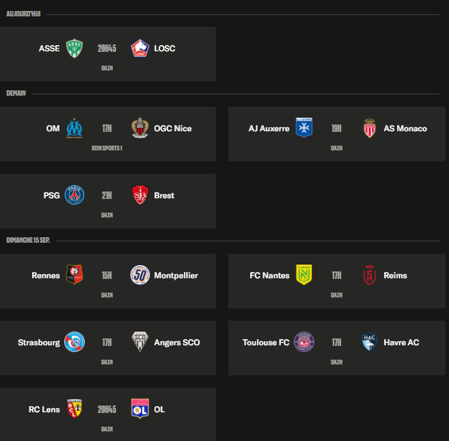
Task: Click the AS Monaco club logo
Action: coord(370,128)
